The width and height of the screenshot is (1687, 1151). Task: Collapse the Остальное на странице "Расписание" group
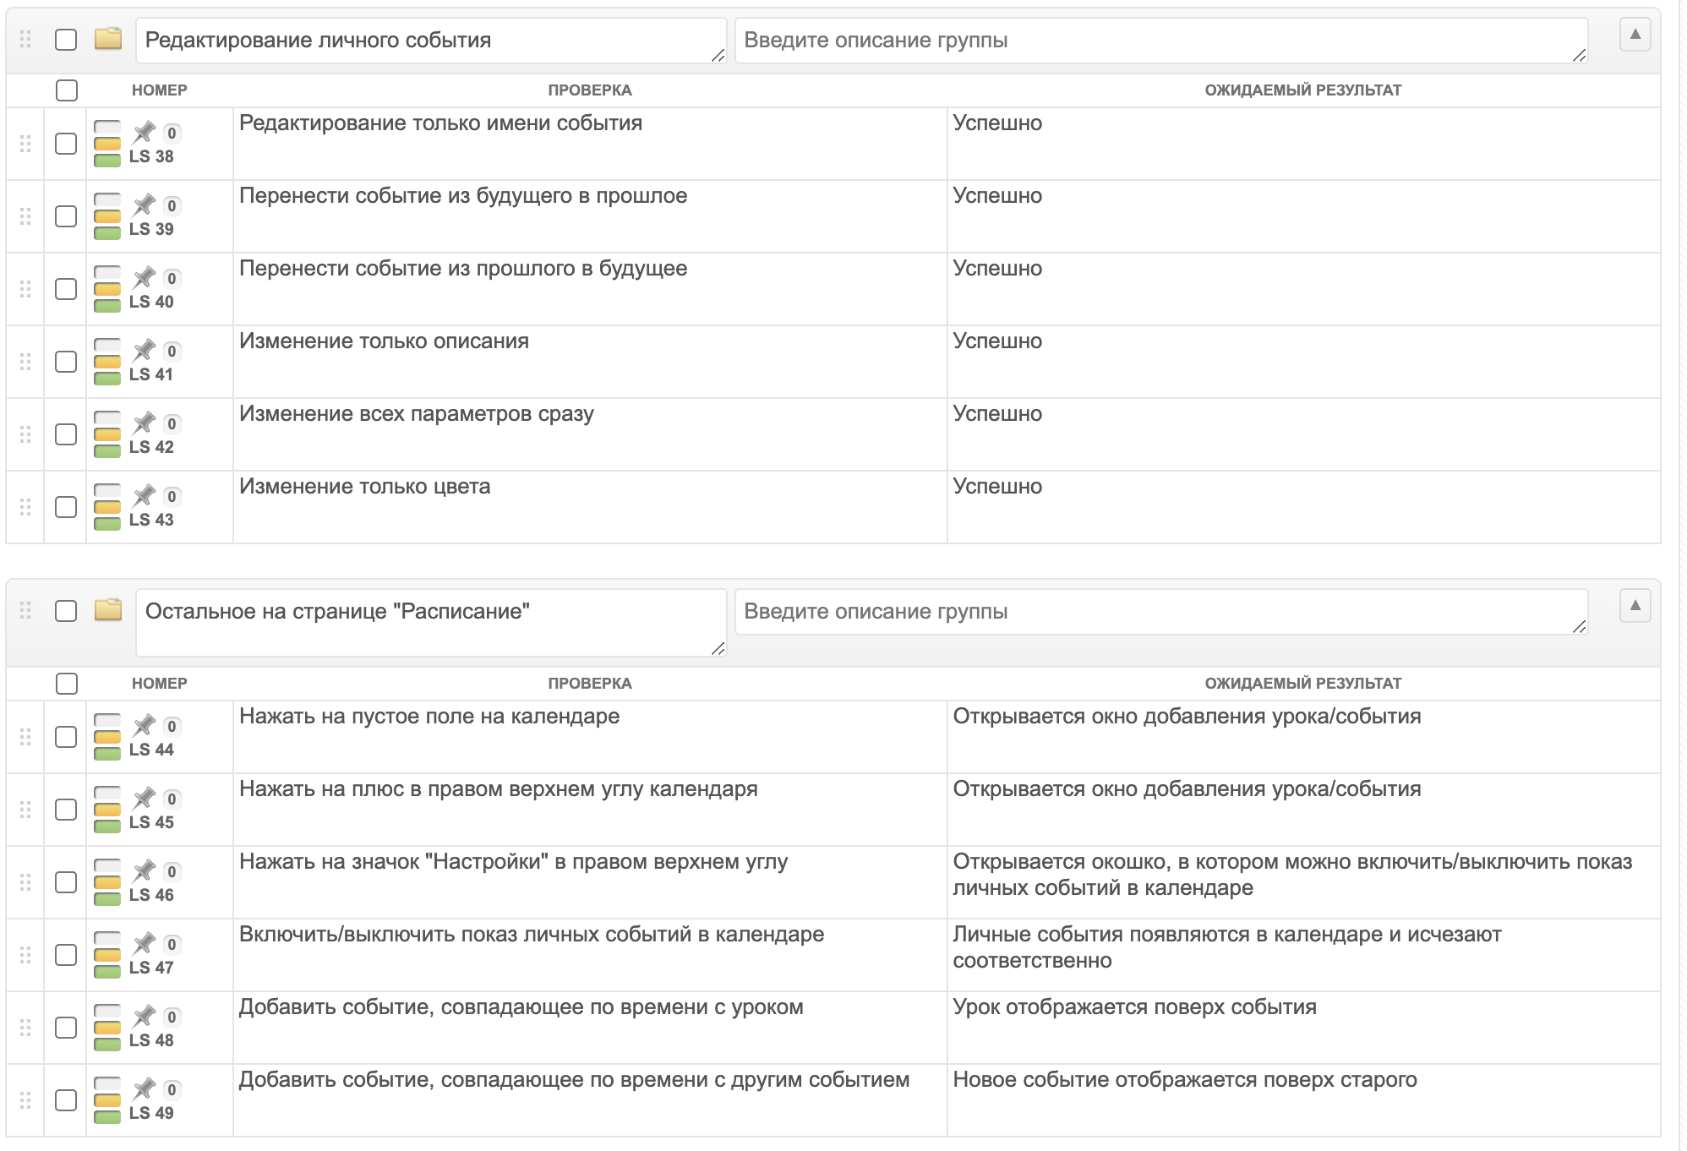(x=1635, y=606)
